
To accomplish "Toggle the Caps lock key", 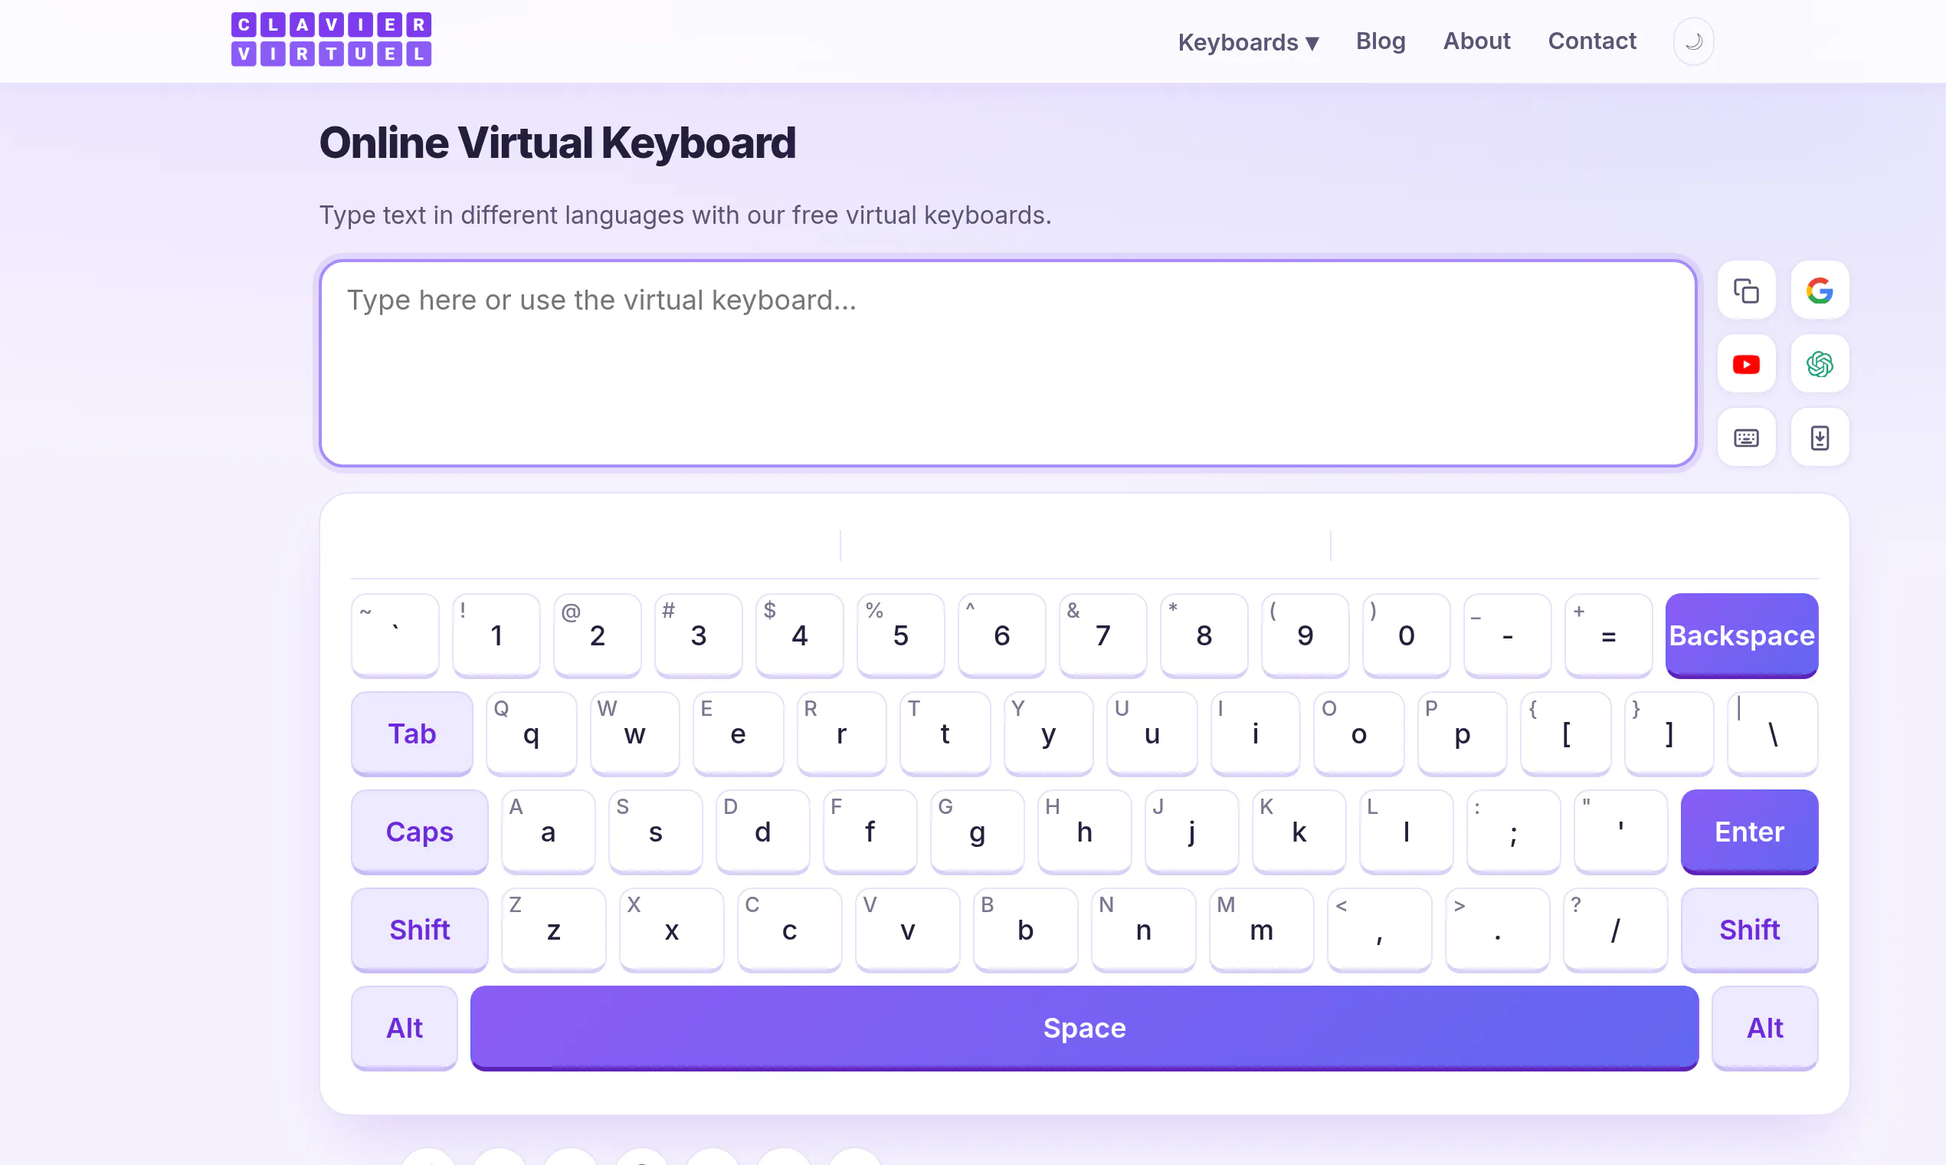I will click(419, 832).
